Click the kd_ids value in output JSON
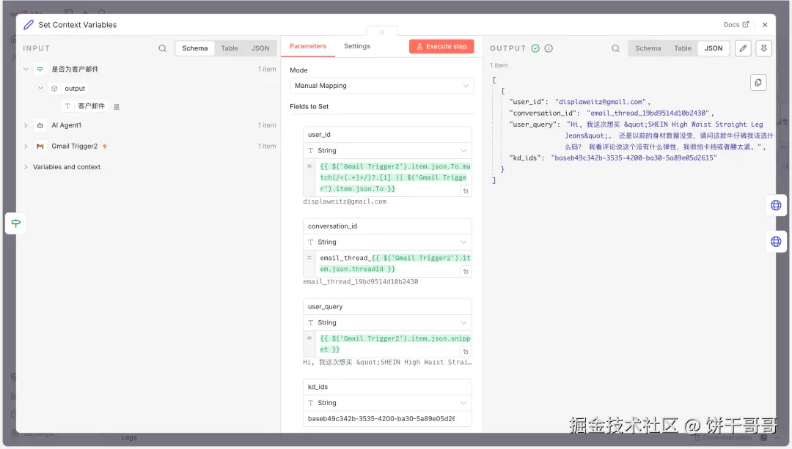This screenshot has width=792, height=449. click(634, 158)
